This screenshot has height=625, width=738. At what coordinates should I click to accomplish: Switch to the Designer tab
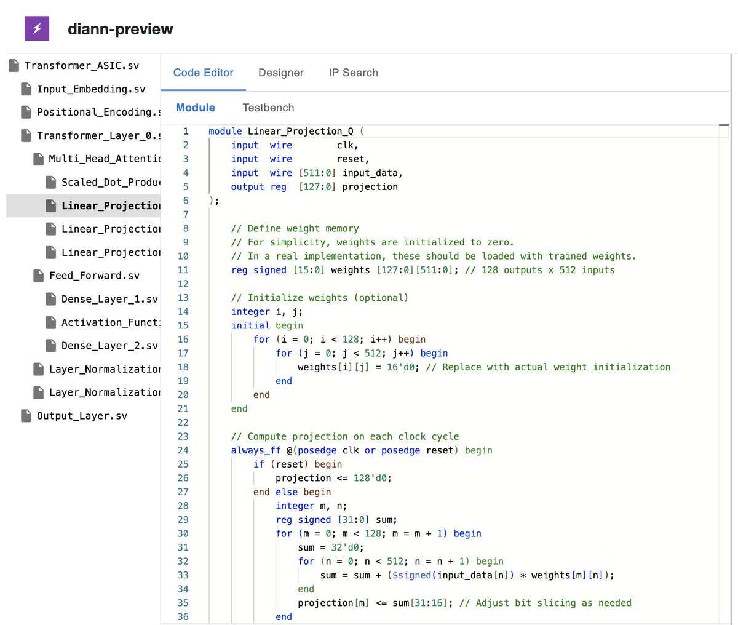pyautogui.click(x=281, y=73)
